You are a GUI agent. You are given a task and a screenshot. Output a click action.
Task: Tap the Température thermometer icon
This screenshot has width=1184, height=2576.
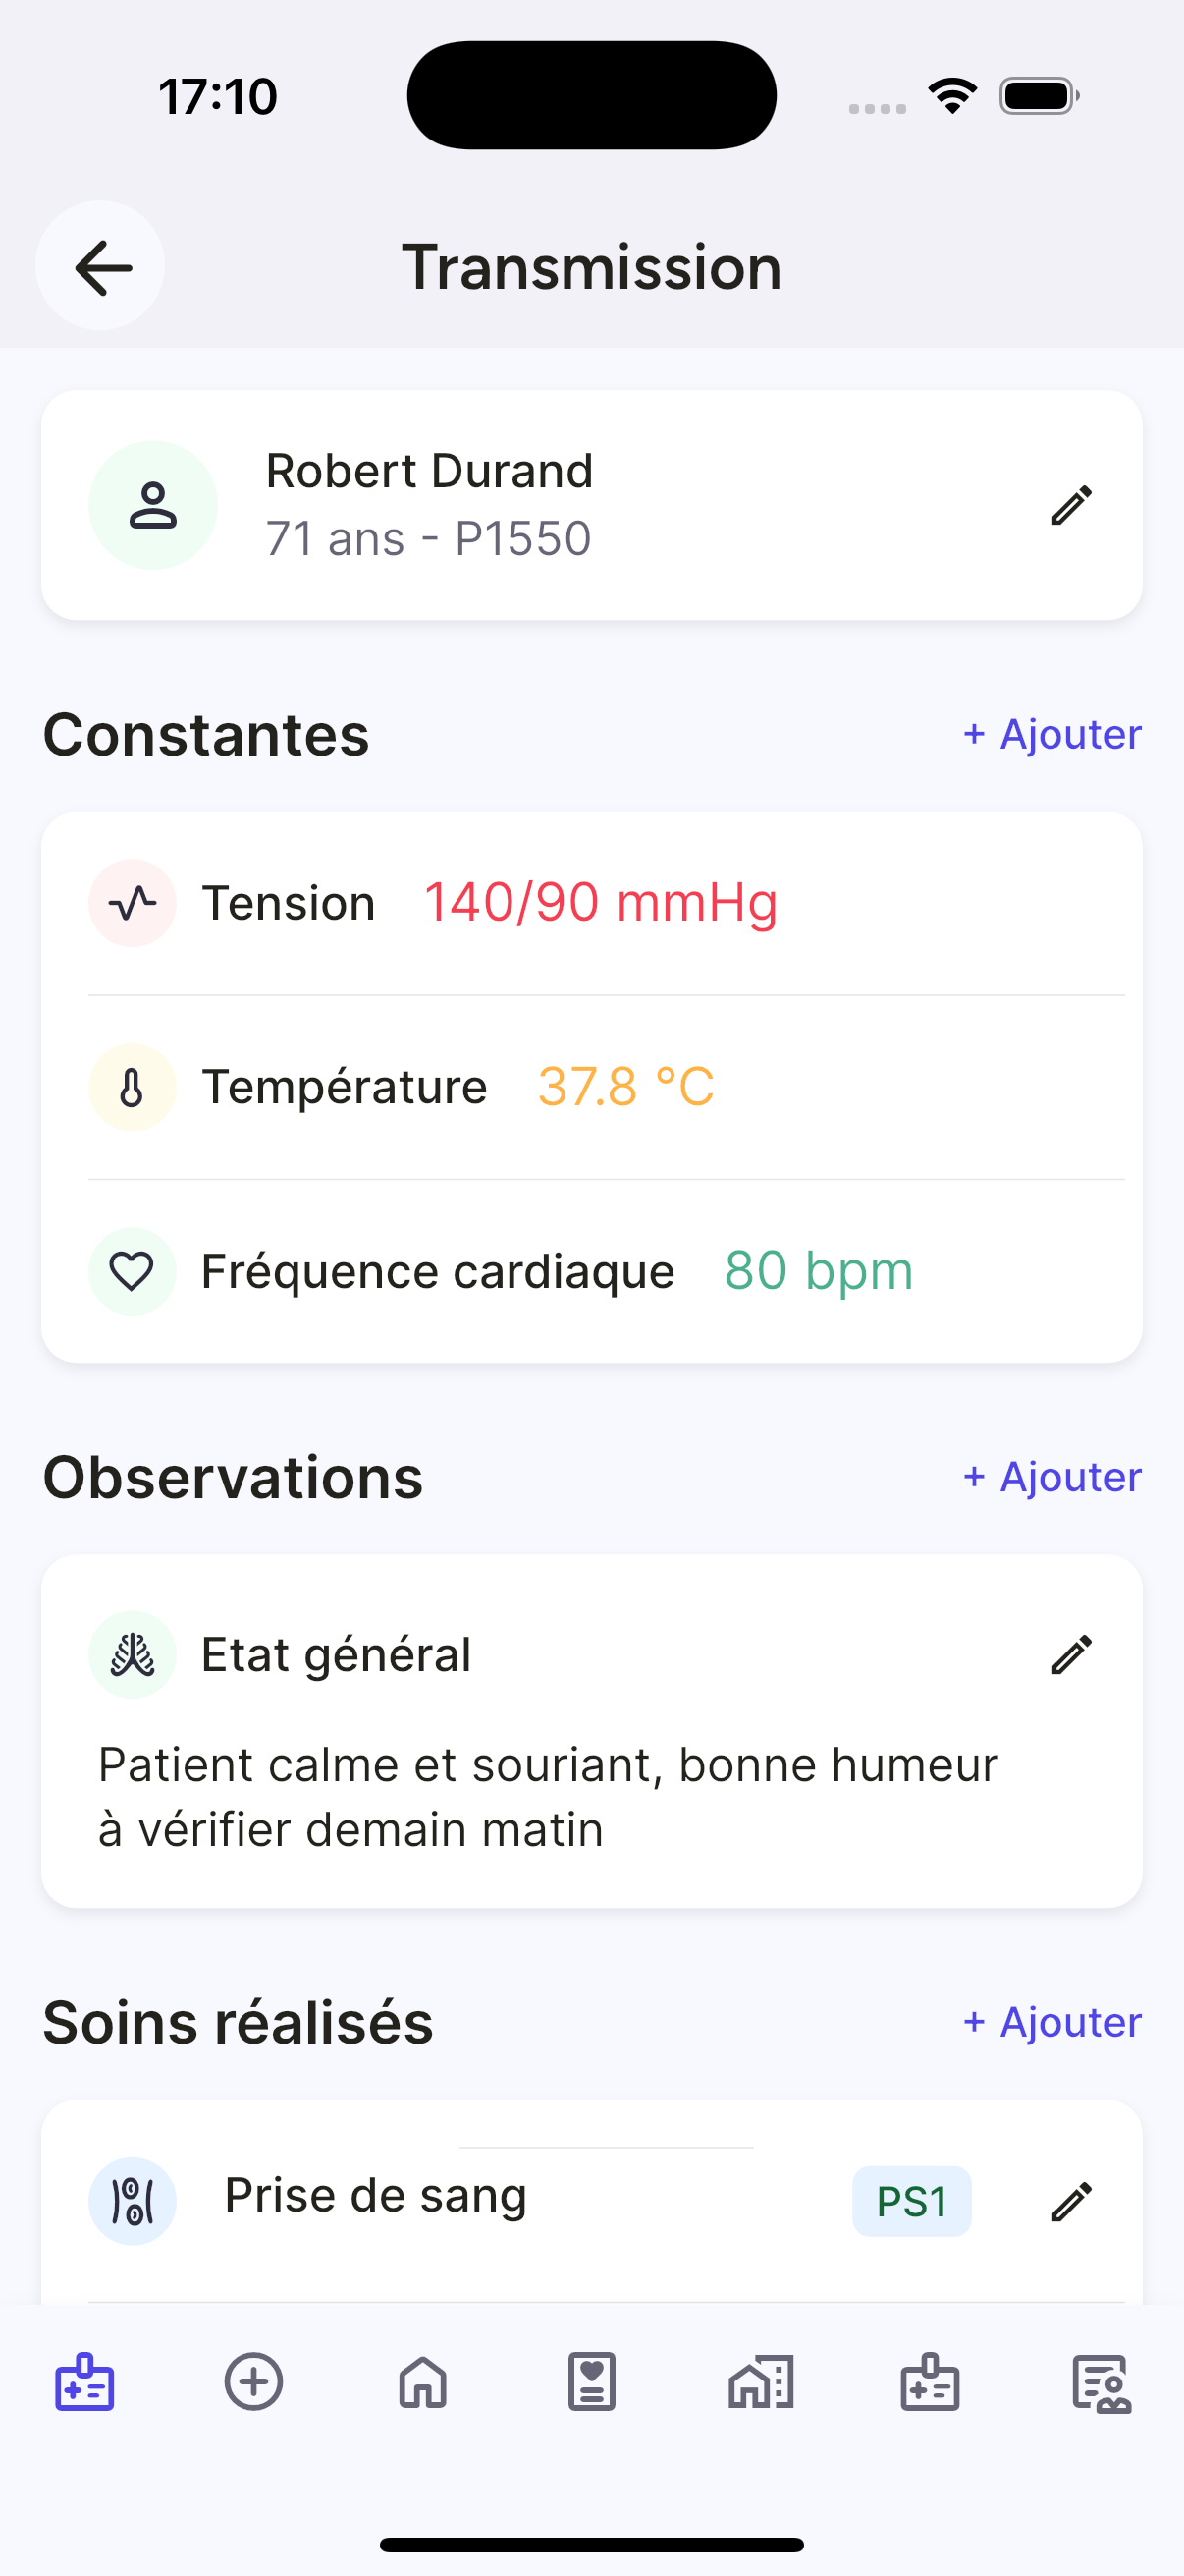click(133, 1087)
